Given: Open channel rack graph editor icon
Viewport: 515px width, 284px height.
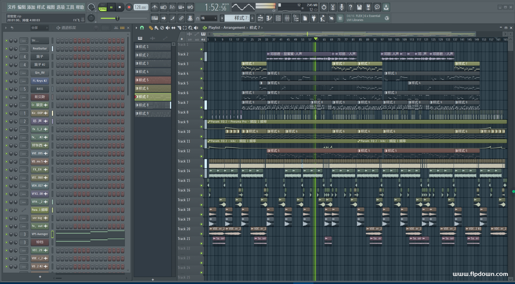Looking at the screenshot, I should tap(116, 28).
